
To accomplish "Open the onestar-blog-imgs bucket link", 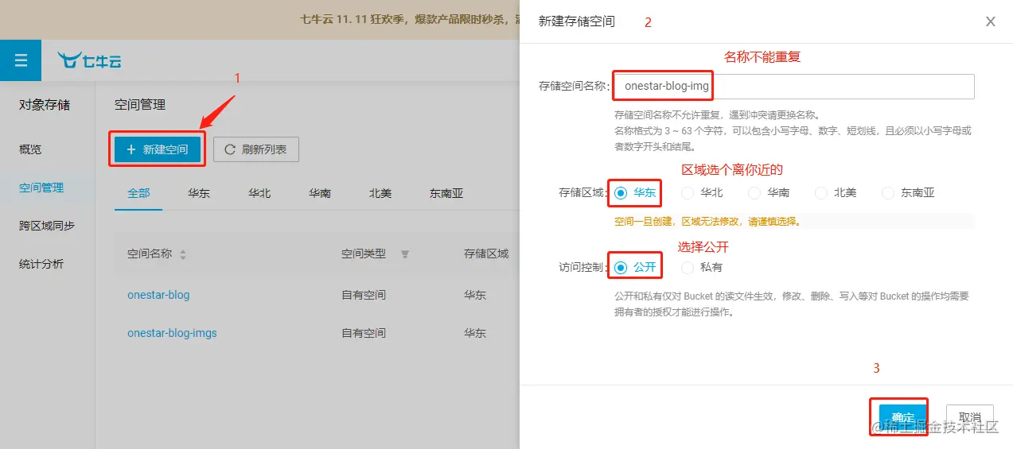I will 172,333.
